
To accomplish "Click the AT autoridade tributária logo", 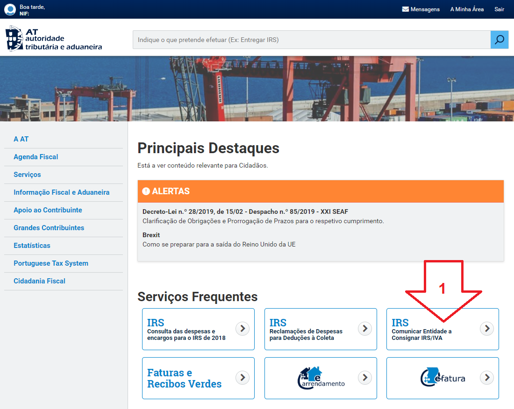I will 54,39.
